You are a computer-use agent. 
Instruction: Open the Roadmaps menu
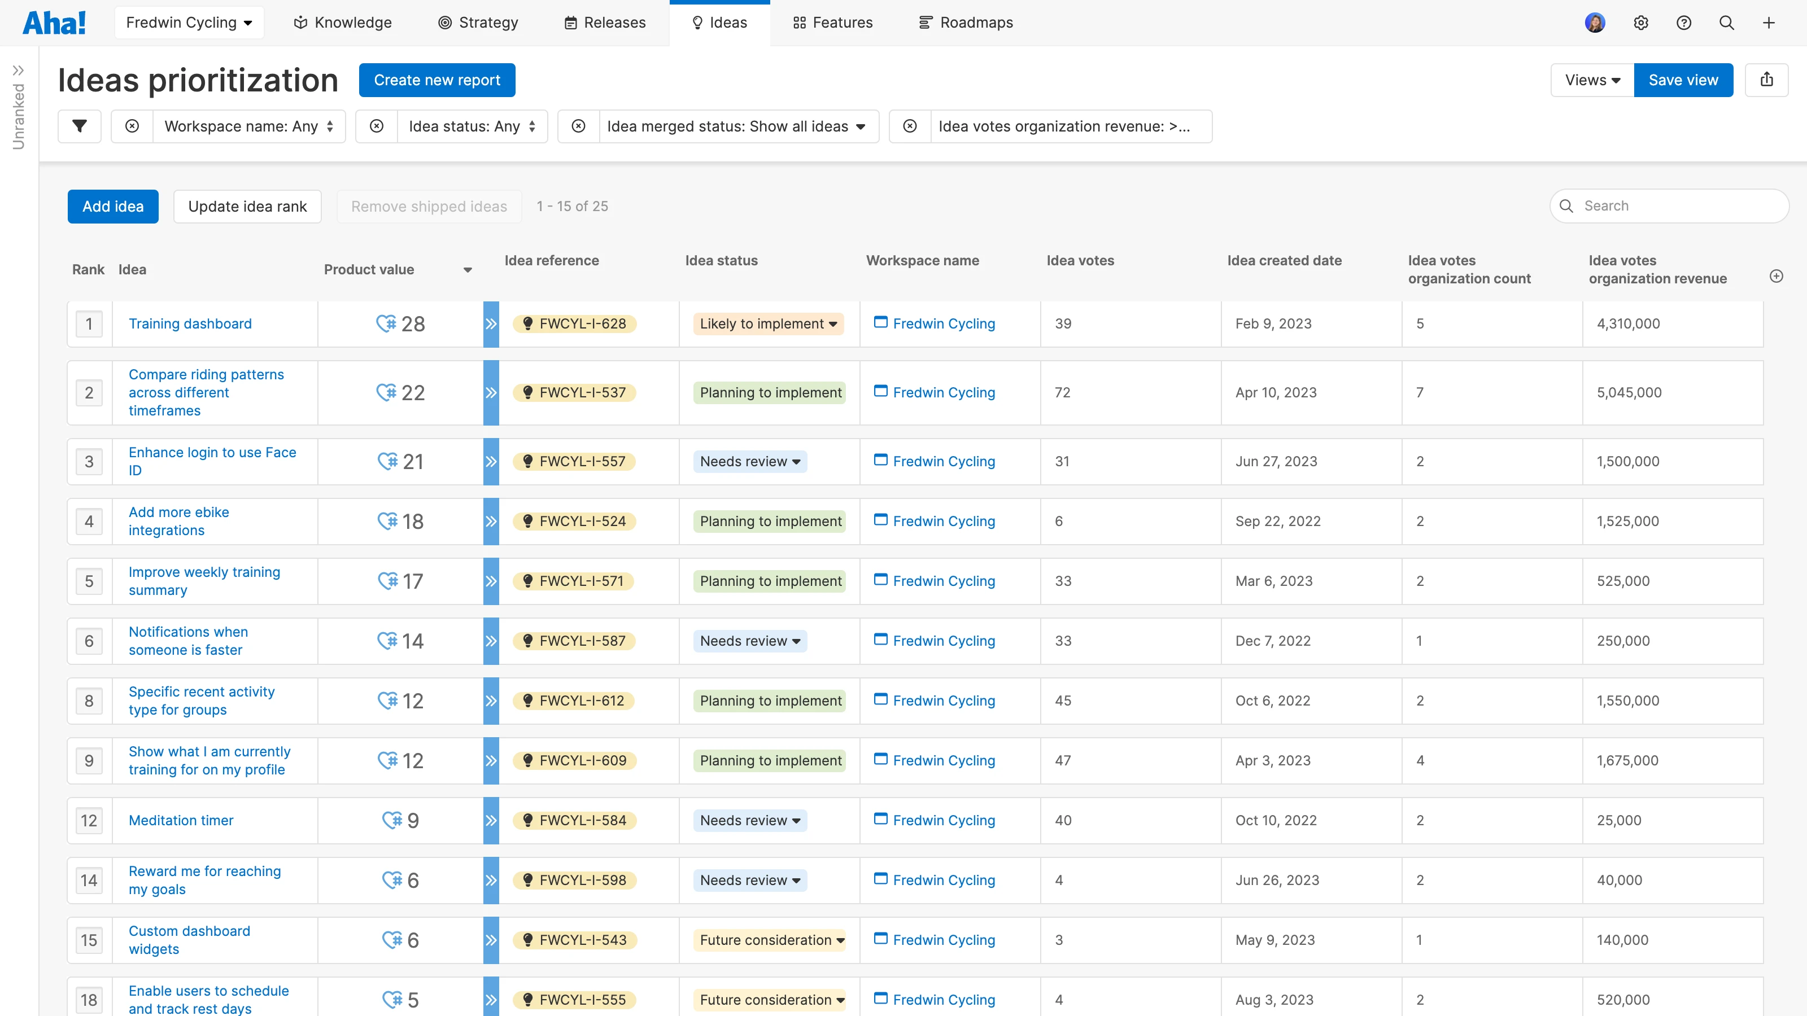(965, 23)
